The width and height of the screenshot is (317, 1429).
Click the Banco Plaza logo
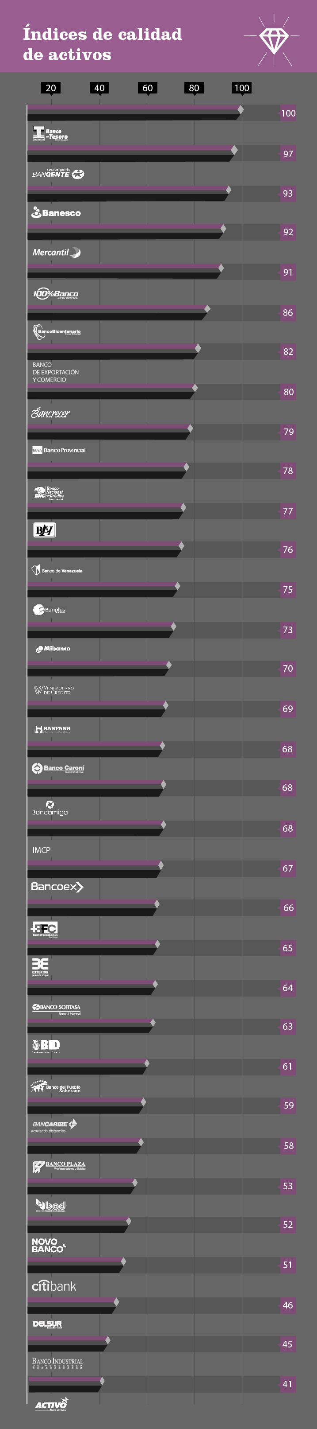pos(59,1167)
